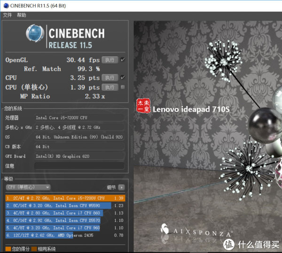Click the single core score 1.39 pts

pos(85,87)
